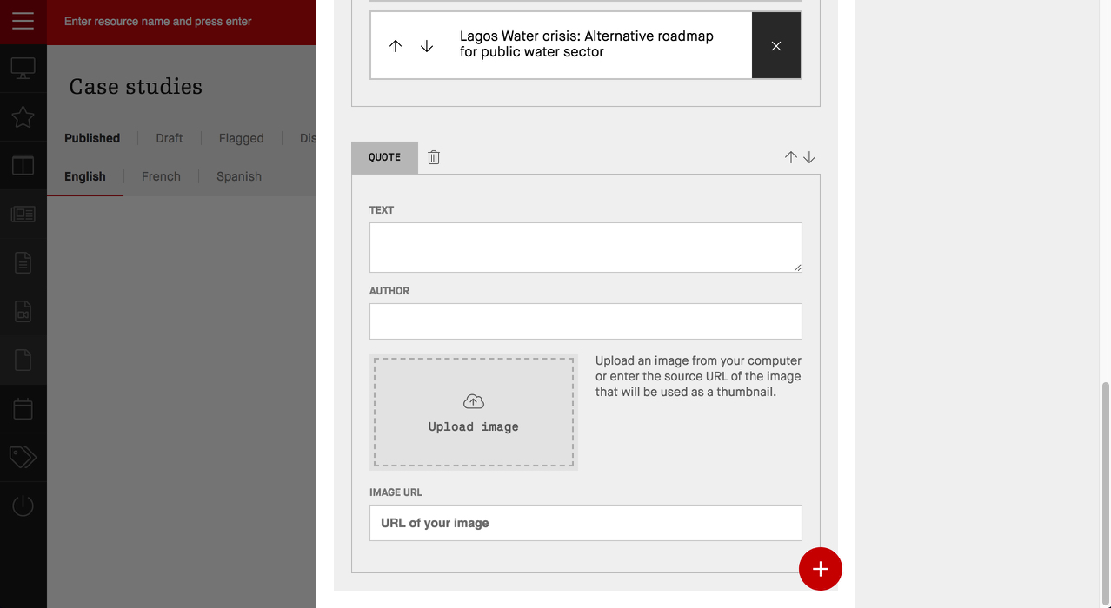Open the hamburger menu in the sidebar
Image resolution: width=1111 pixels, height=608 pixels.
(23, 21)
